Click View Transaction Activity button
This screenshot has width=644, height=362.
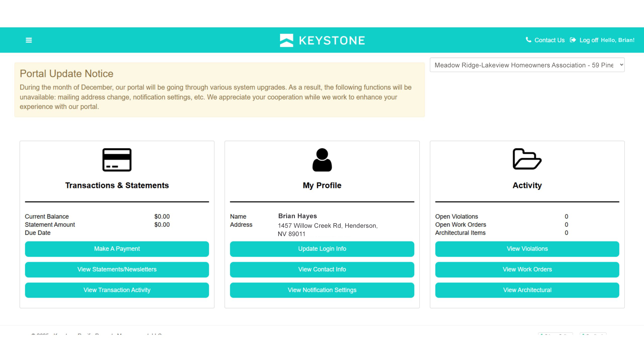117,290
